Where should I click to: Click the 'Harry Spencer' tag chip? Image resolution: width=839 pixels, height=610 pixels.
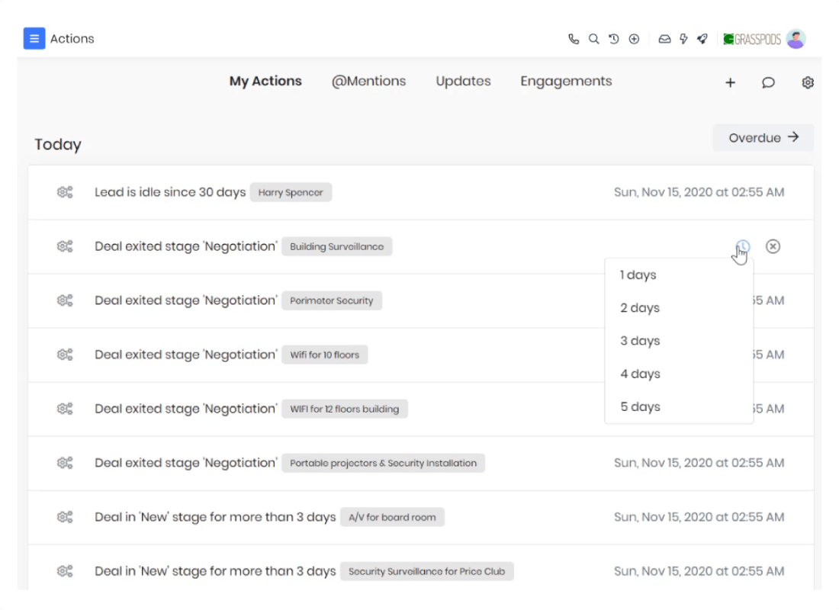pos(291,192)
